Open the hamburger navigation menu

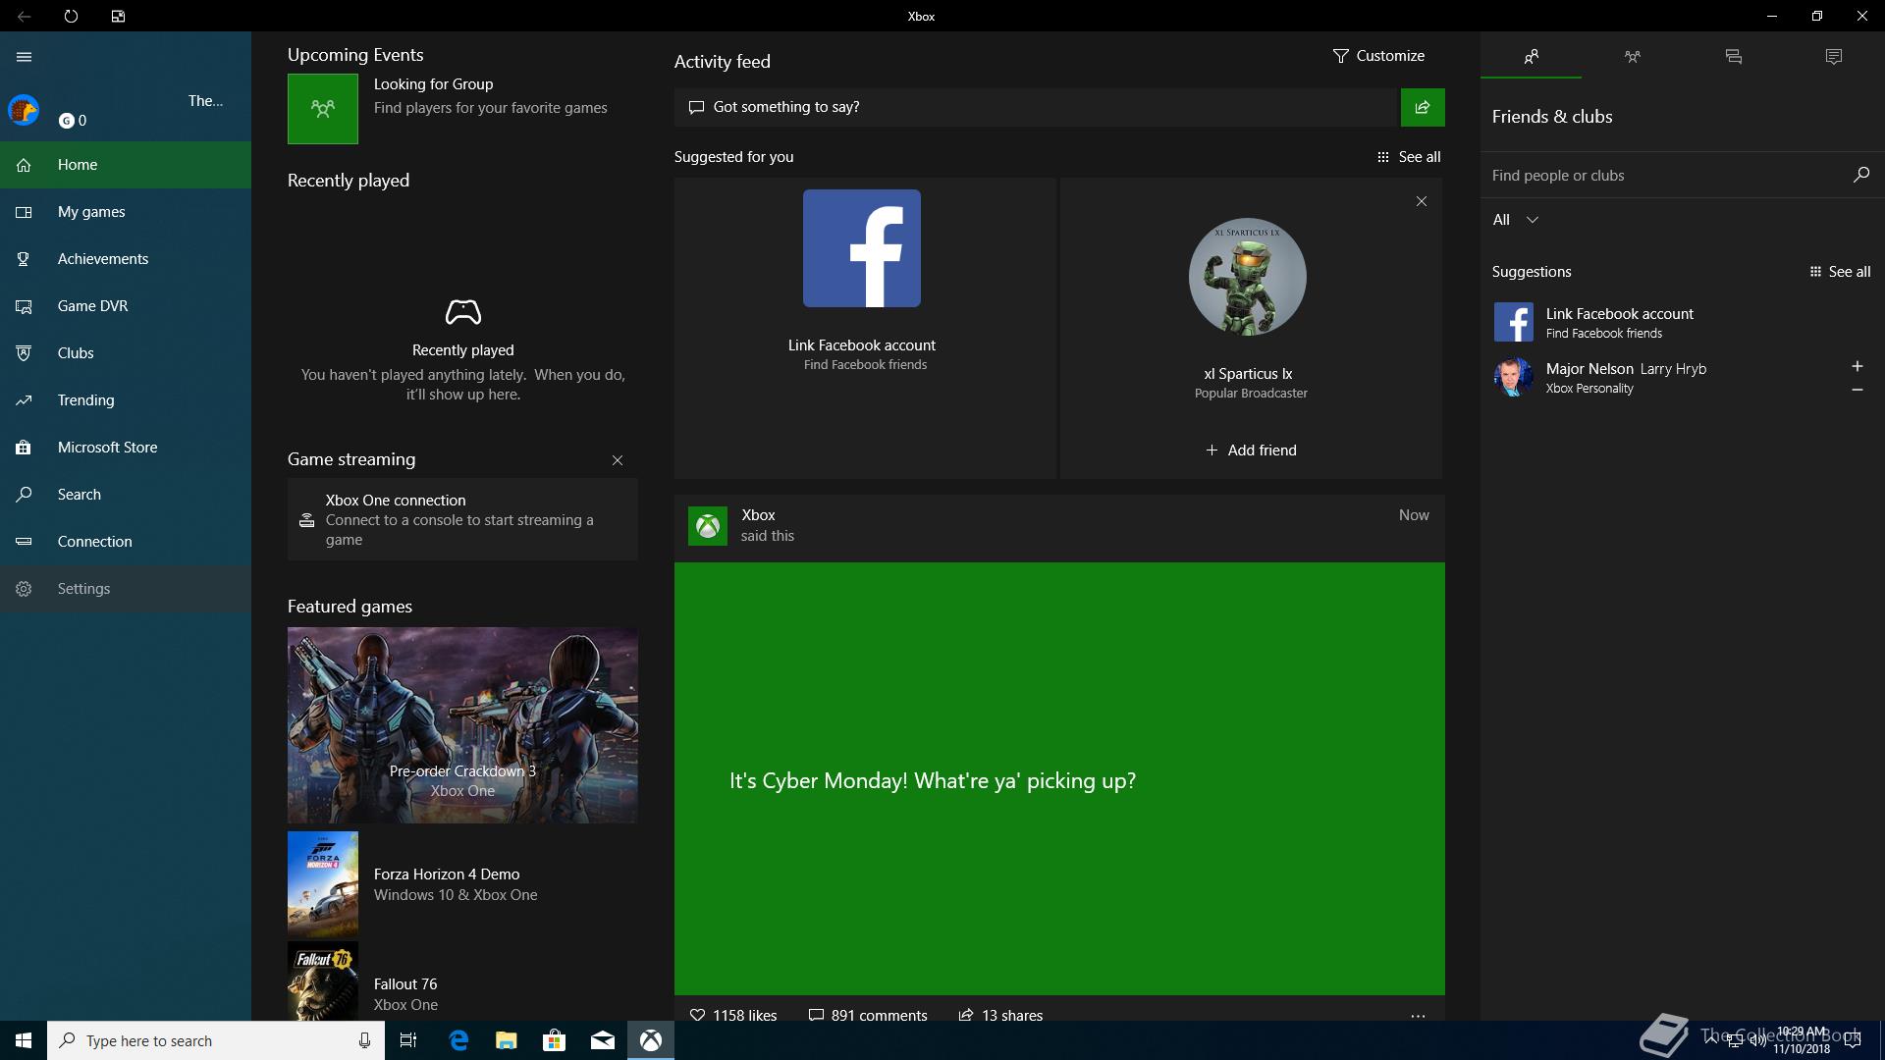tap(24, 57)
